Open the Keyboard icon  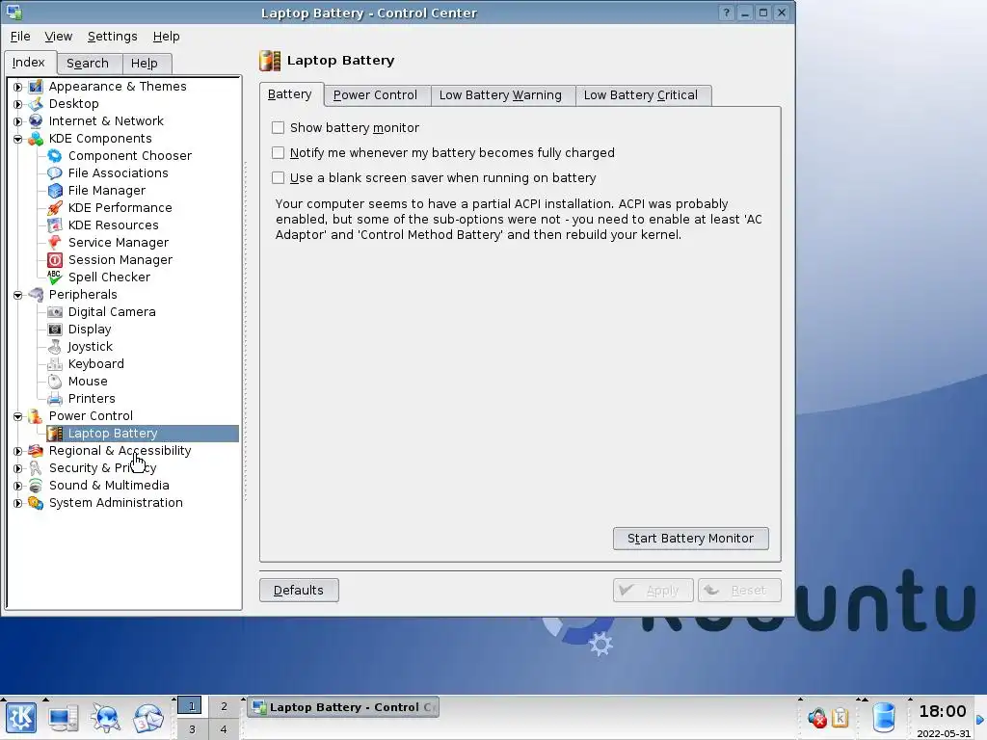click(55, 363)
